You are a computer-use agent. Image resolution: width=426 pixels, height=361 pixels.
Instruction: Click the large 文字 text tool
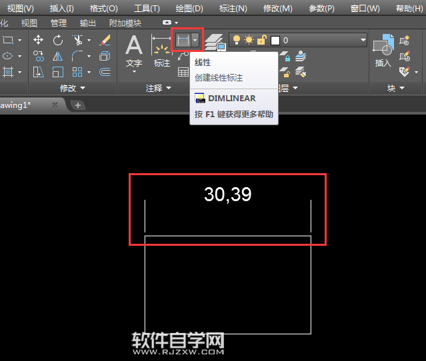click(x=134, y=51)
